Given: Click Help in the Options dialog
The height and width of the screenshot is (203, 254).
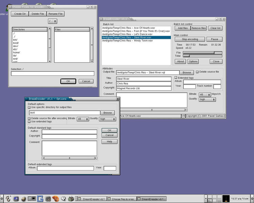Looking at the screenshot, I should (109, 142).
